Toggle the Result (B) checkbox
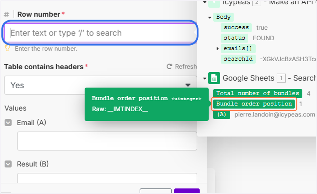This screenshot has height=194, width=317. (8, 164)
